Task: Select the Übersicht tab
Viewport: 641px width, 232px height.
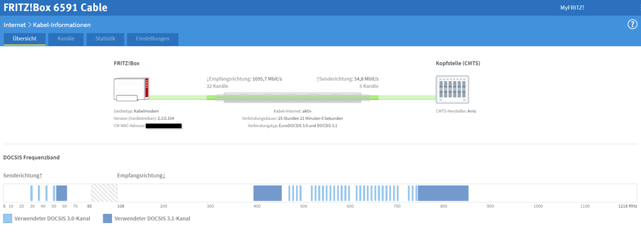Action: point(24,39)
